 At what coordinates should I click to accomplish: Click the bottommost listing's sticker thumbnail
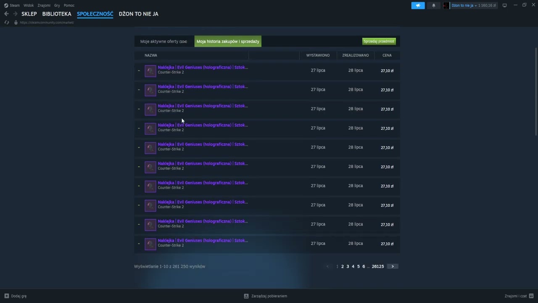click(x=150, y=244)
